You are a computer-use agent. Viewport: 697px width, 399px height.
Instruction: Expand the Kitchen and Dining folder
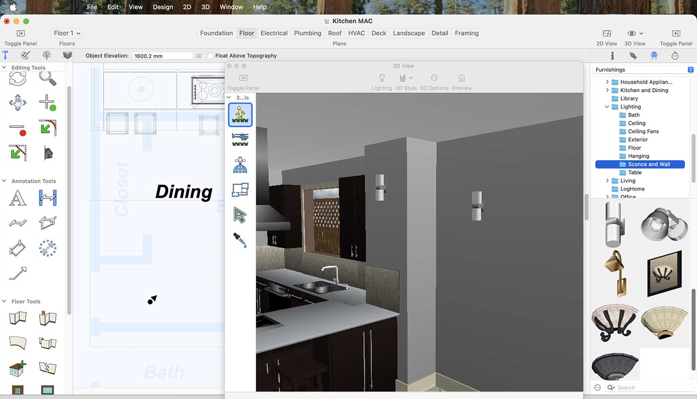pyautogui.click(x=607, y=90)
